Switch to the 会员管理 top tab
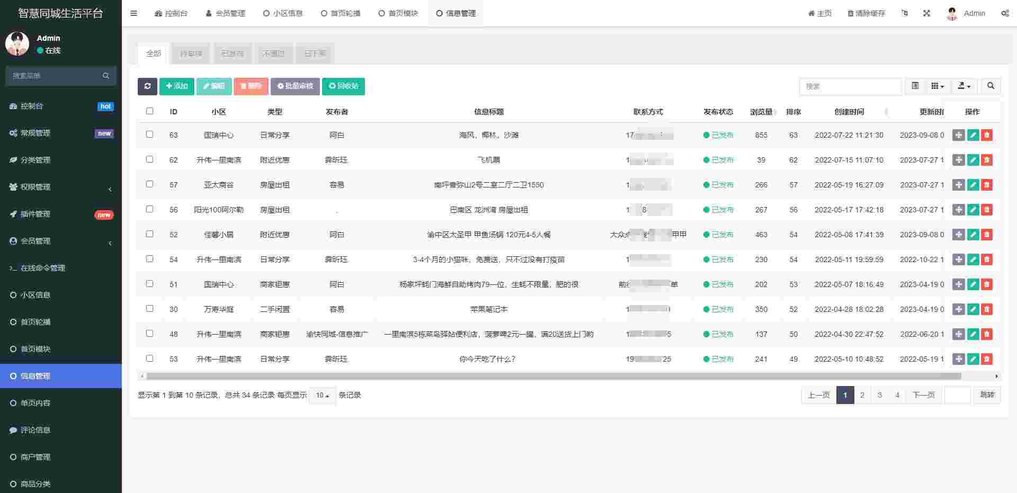 pos(225,13)
